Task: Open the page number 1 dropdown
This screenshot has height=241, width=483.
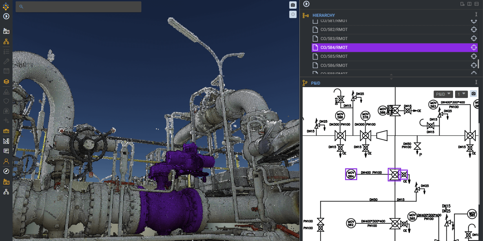Action: coord(461,94)
